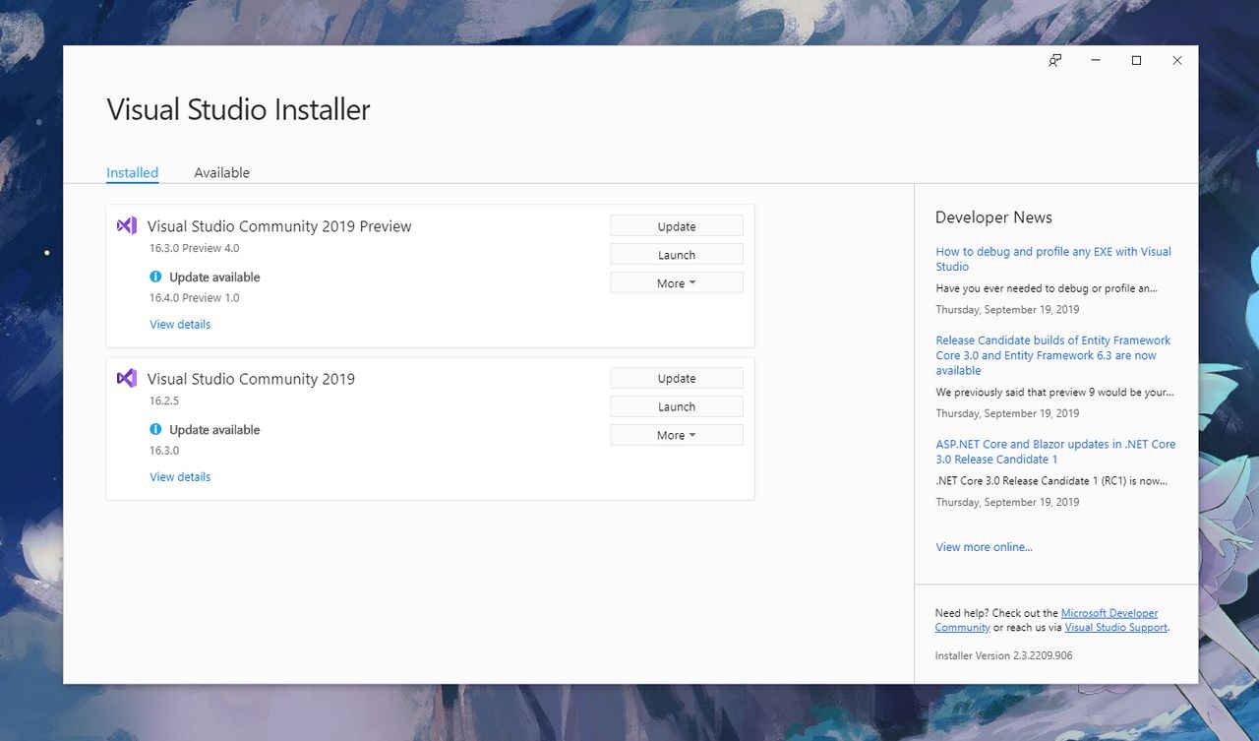
Task: Click info icon for 16.3.0 update
Action: [155, 429]
